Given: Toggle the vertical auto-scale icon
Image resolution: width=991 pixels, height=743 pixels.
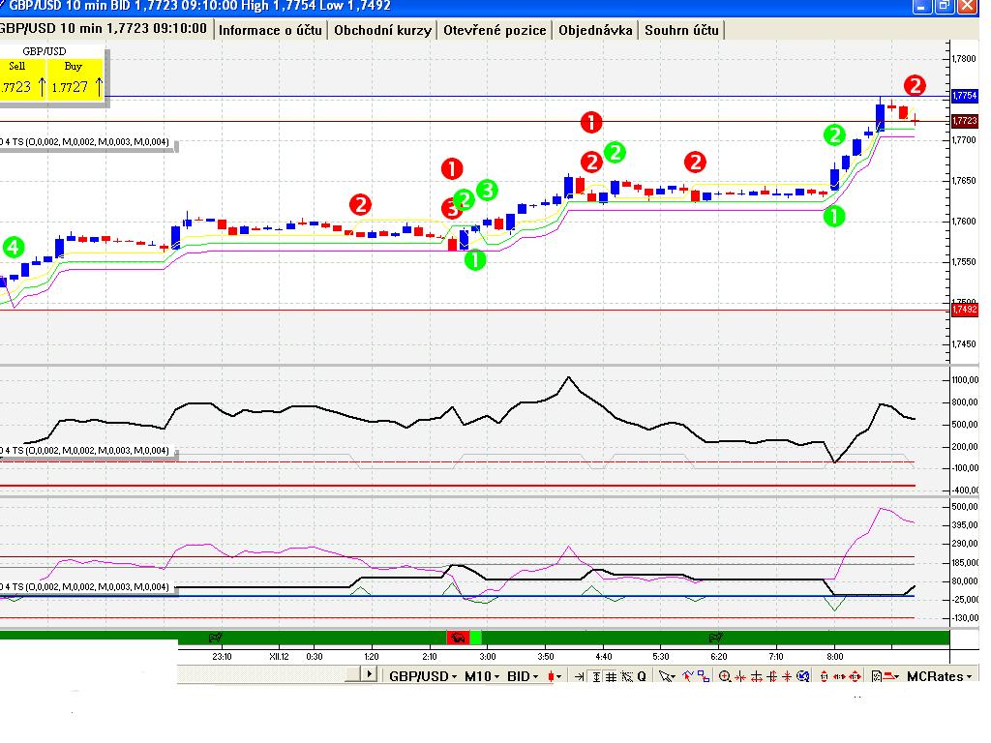Looking at the screenshot, I should 596,676.
